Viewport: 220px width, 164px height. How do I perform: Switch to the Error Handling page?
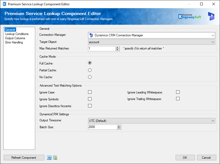(14, 42)
